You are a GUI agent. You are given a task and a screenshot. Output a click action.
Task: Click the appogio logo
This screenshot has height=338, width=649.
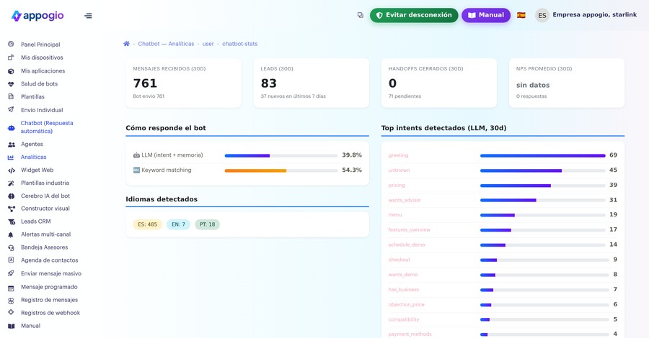pos(37,16)
